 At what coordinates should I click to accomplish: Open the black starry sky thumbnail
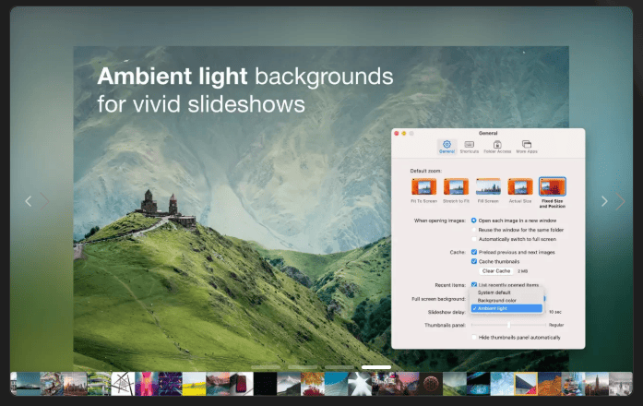click(x=265, y=384)
